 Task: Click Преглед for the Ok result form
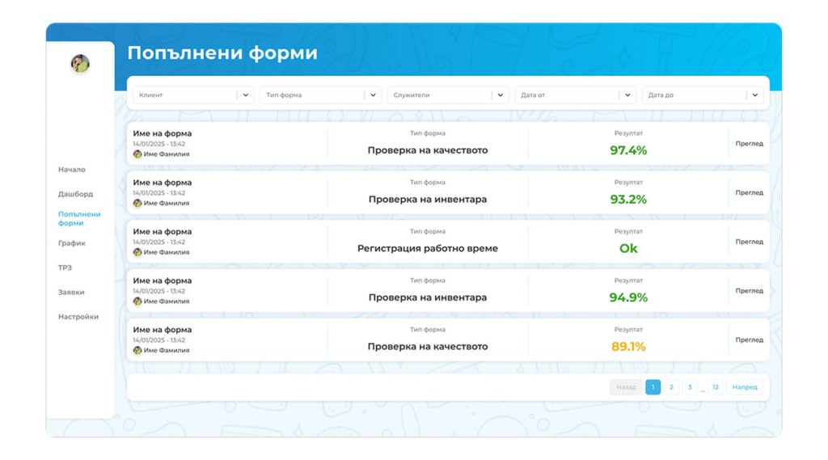coord(749,242)
